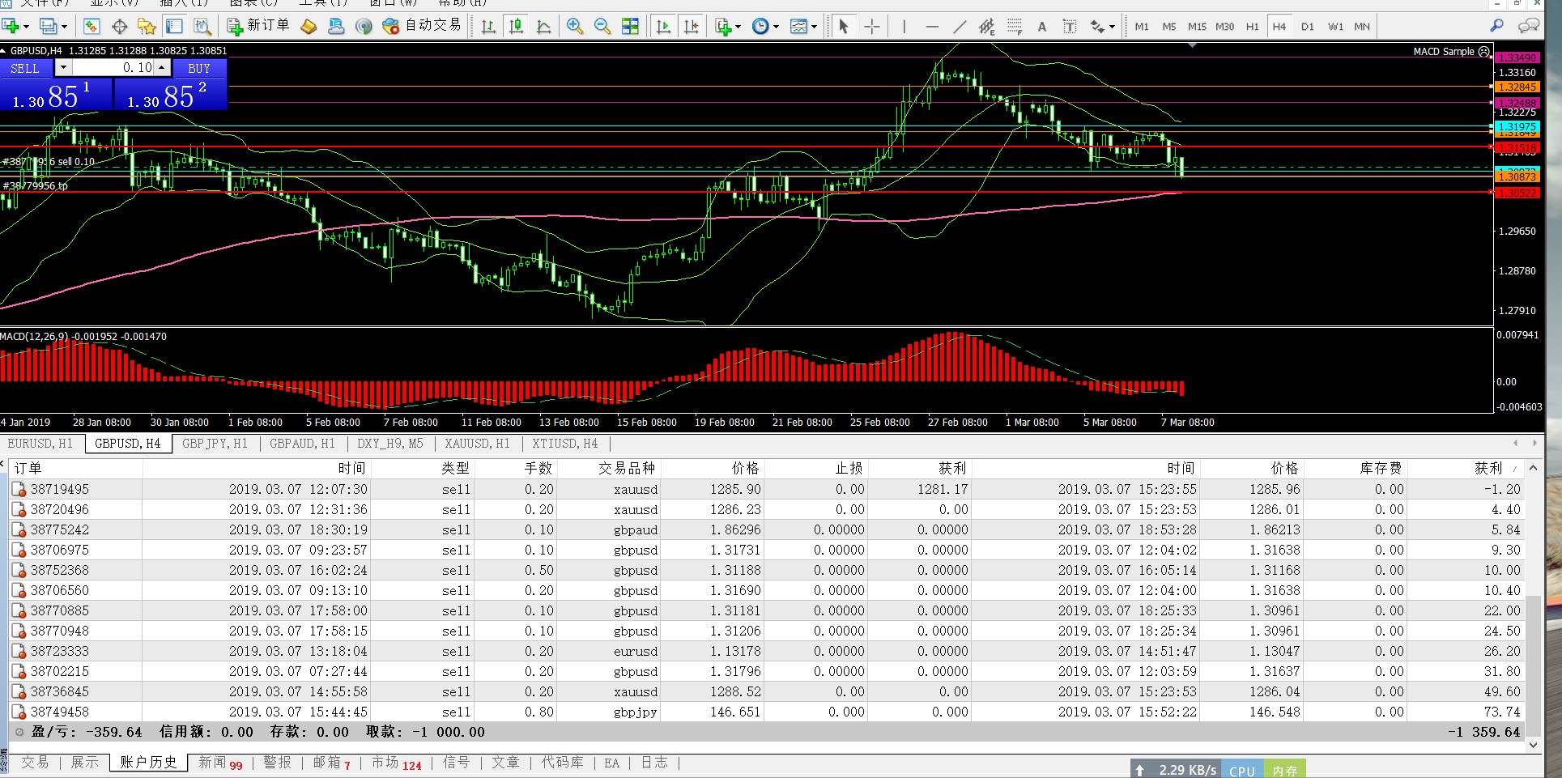Open the 日志 journal tab
1562x778 pixels.
[x=654, y=763]
